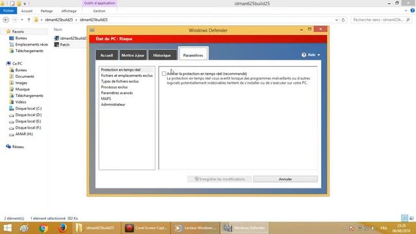Open Disque local (C:)
Screen dimensions: 416x234
(29, 109)
